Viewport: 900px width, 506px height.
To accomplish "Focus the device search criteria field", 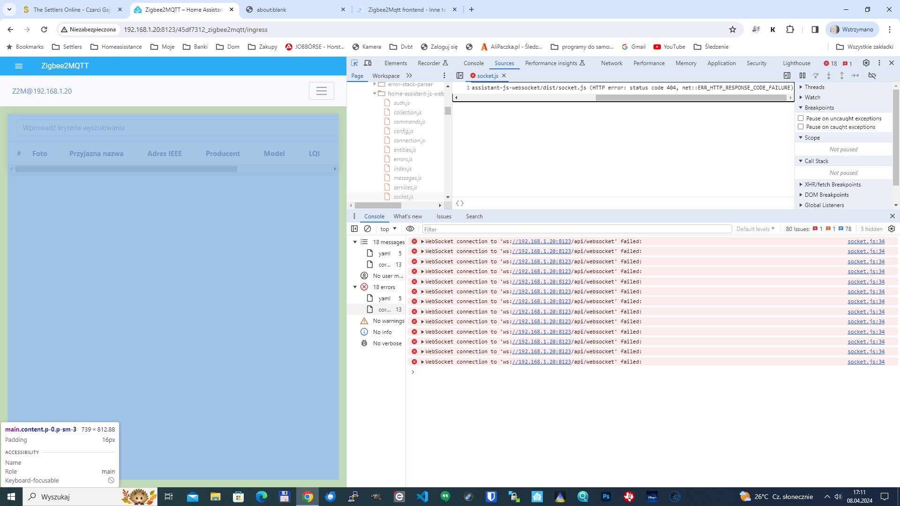I will point(178,128).
